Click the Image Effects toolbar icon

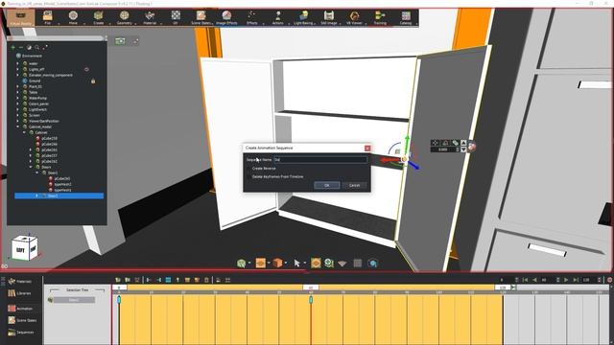pos(226,17)
